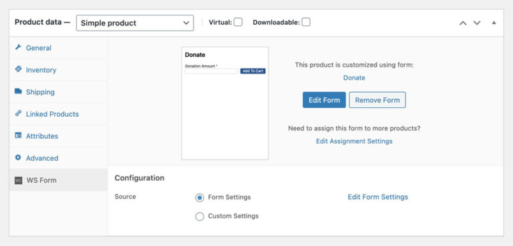Click the tag icon beside Inventory
The width and height of the screenshot is (513, 246).
[x=18, y=69]
